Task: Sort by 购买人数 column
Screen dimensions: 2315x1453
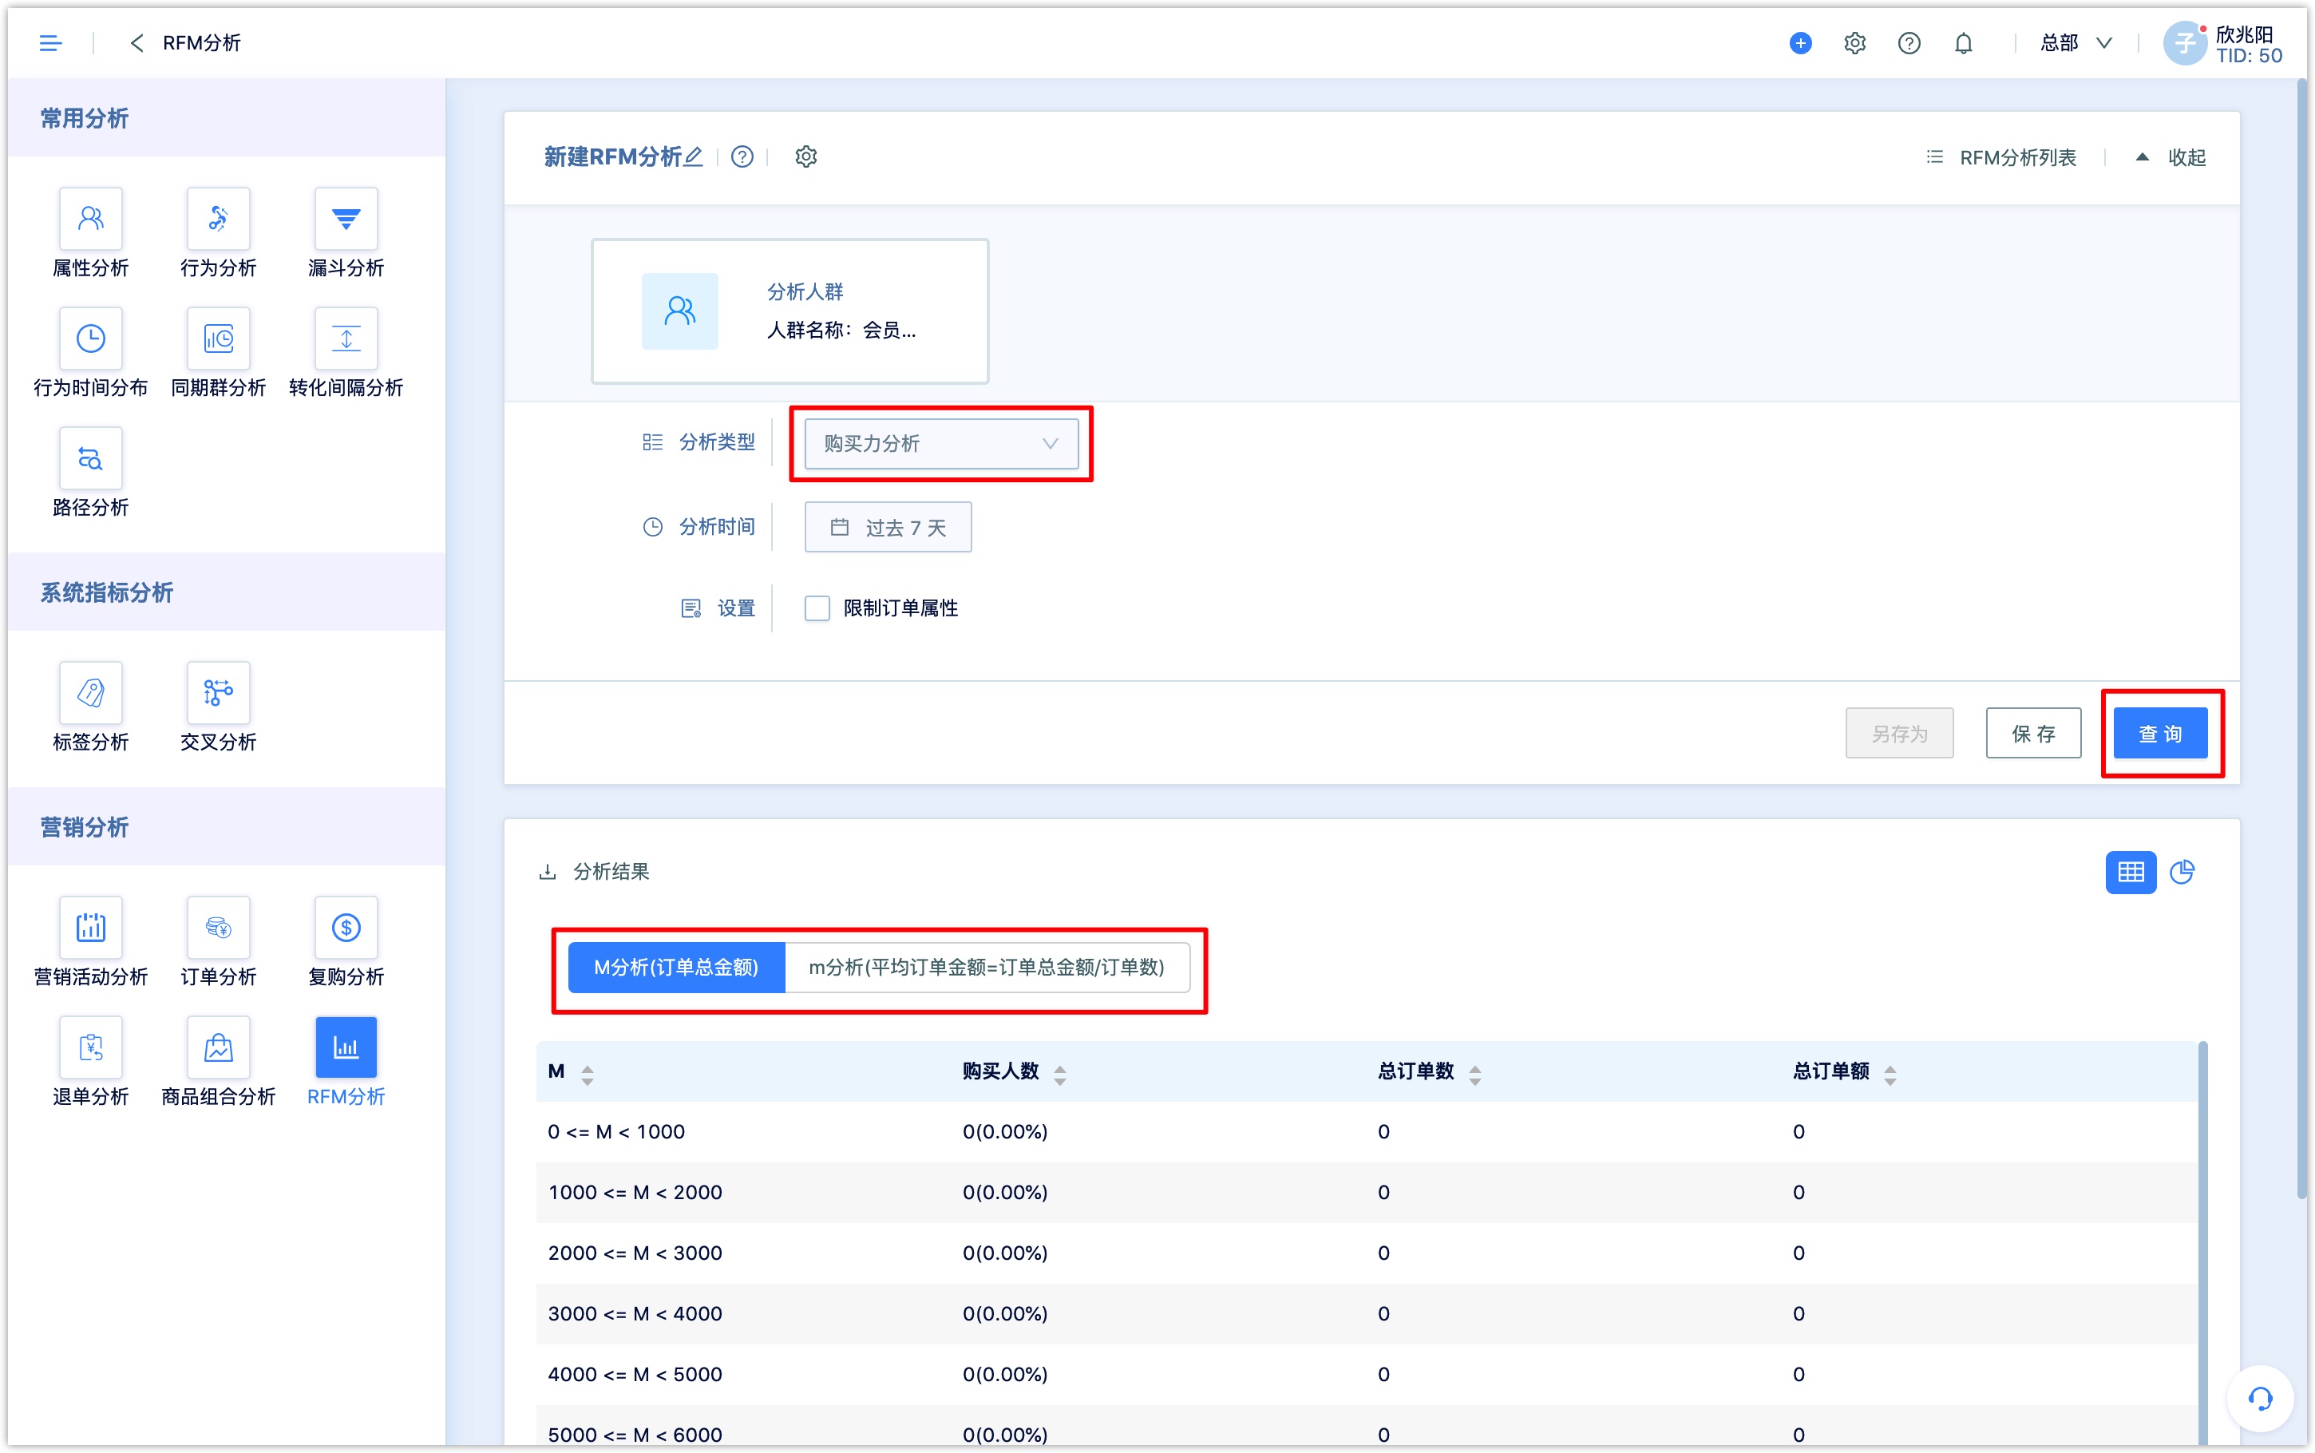Action: pos(1059,1075)
